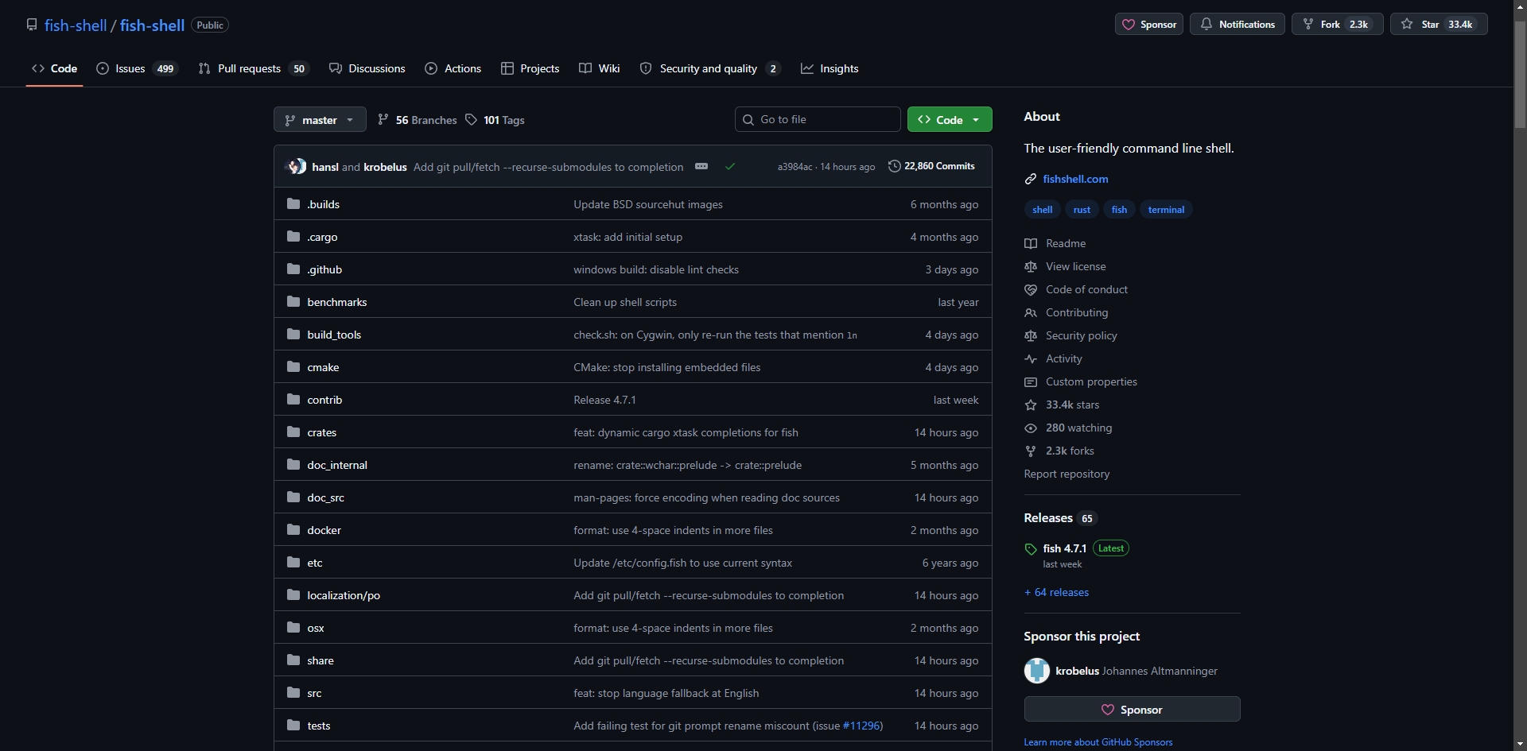Open the 56 Branches link
This screenshot has width=1527, height=751.
point(418,120)
